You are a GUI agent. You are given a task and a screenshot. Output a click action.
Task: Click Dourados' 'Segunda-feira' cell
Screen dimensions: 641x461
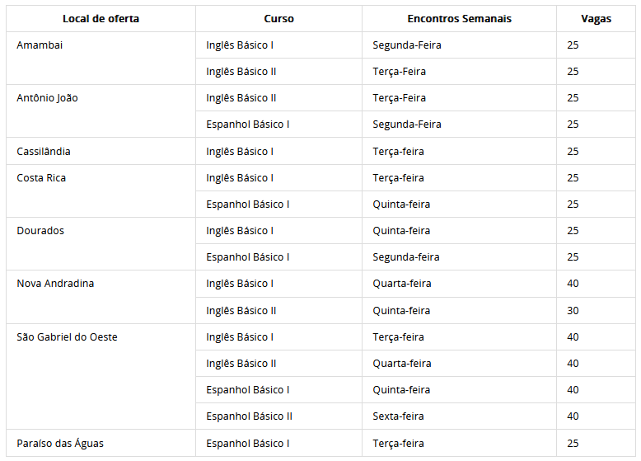coord(405,257)
